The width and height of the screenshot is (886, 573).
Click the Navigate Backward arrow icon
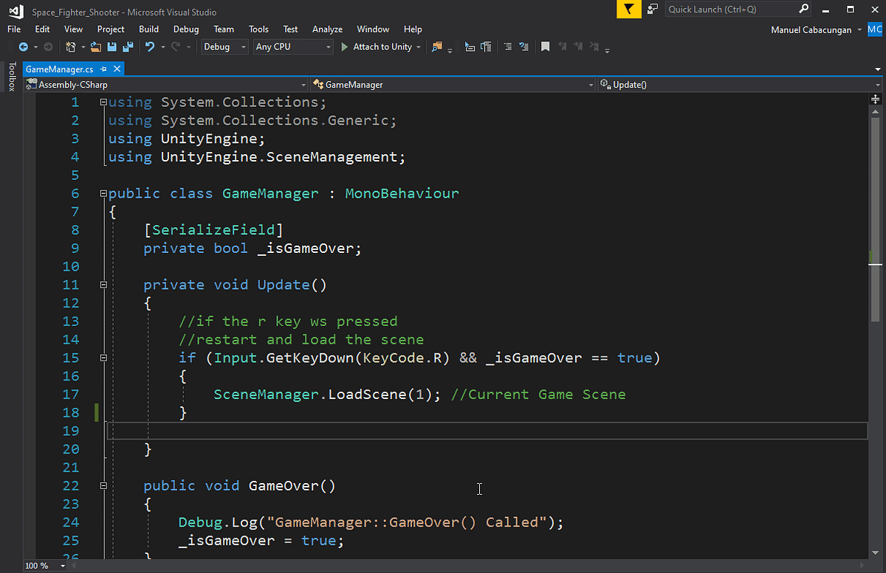tap(23, 46)
